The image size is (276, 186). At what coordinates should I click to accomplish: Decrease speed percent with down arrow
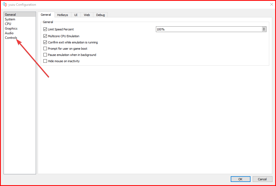264,30
